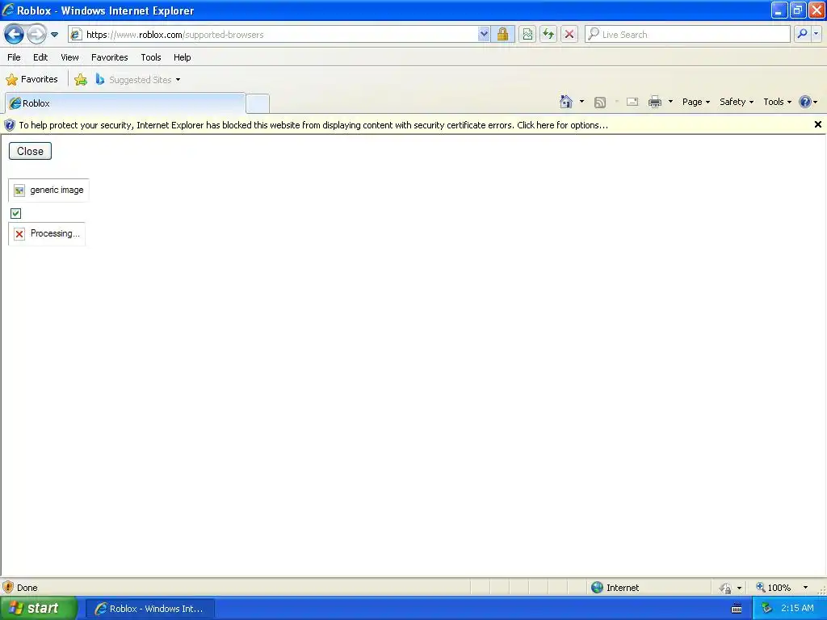Viewport: 827px width, 620px height.
Task: Expand the zoom level dropdown arrow
Action: [x=805, y=588]
